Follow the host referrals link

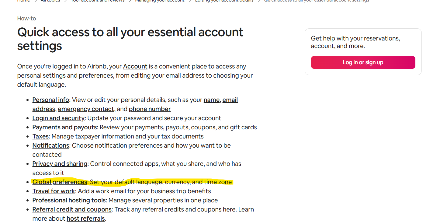point(86,219)
